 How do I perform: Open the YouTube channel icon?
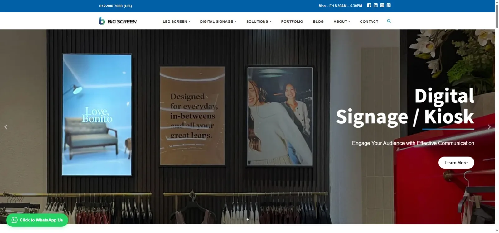(x=382, y=5)
